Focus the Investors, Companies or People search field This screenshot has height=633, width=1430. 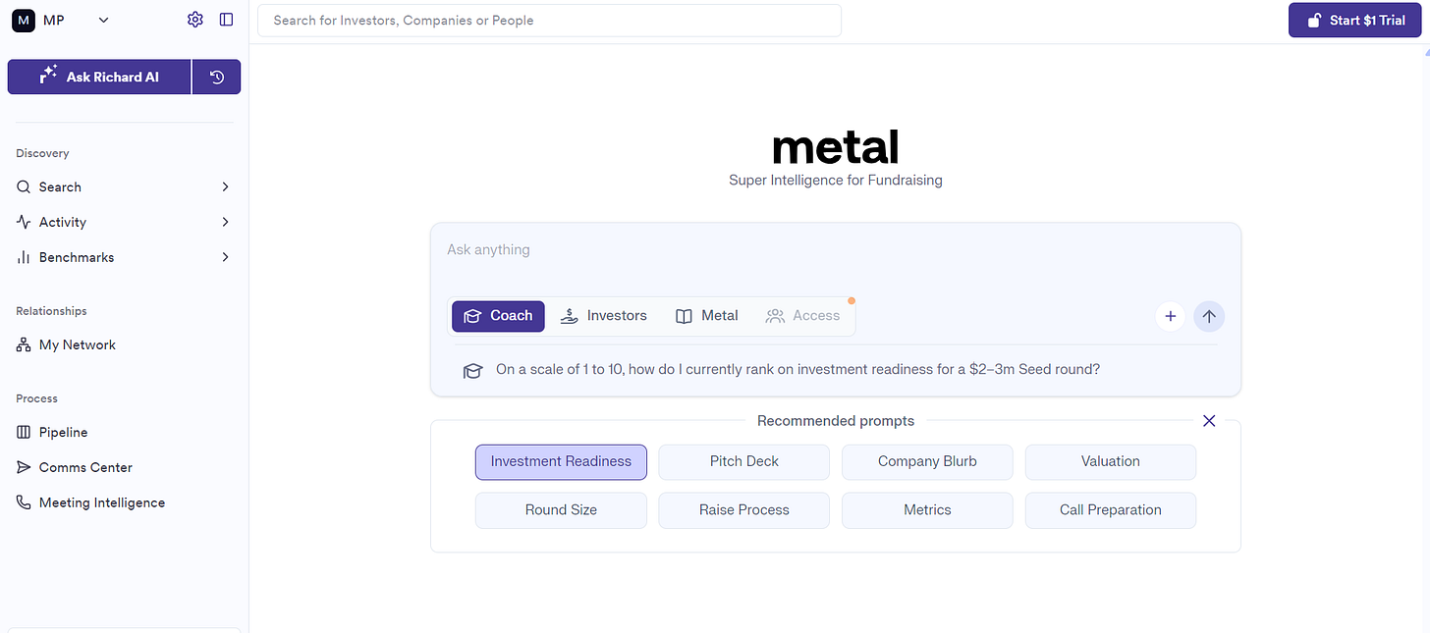[x=549, y=20]
